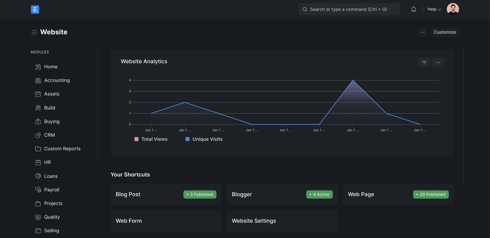Focus the search command bar

click(x=349, y=9)
